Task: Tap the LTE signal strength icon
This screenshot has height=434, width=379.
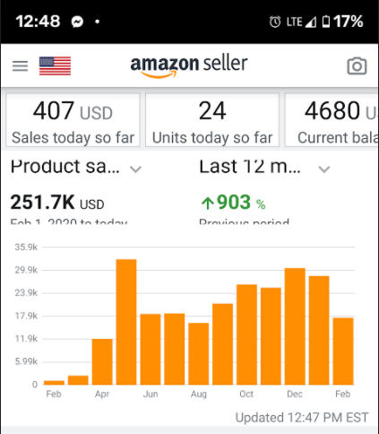Action: [x=311, y=22]
